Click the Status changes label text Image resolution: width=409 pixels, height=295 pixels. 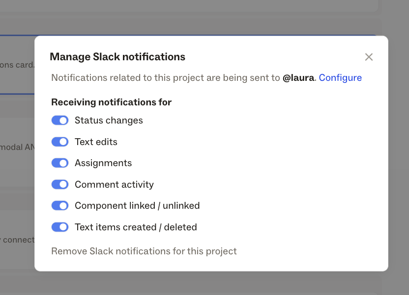109,121
